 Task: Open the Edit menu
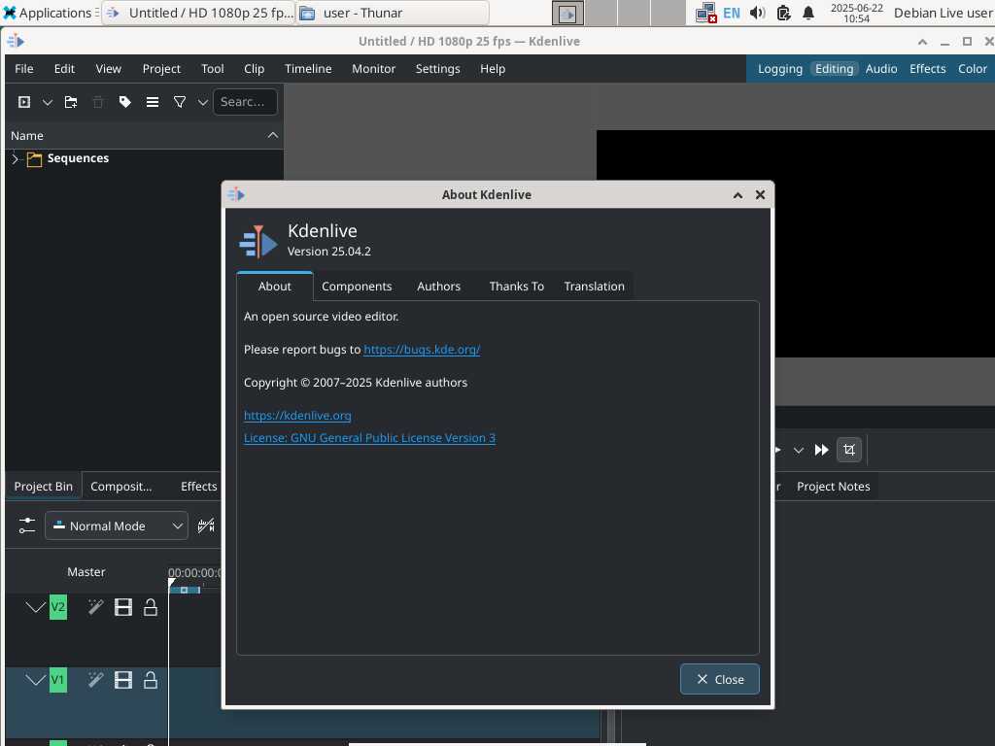coord(64,69)
